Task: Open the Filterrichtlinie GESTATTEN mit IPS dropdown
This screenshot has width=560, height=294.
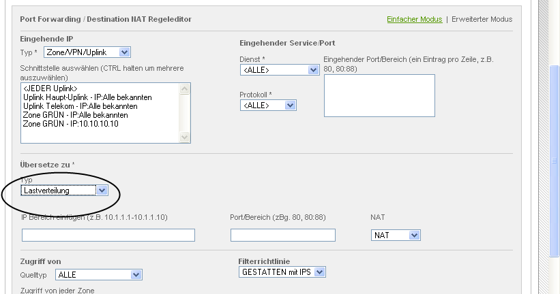Action: 282,272
